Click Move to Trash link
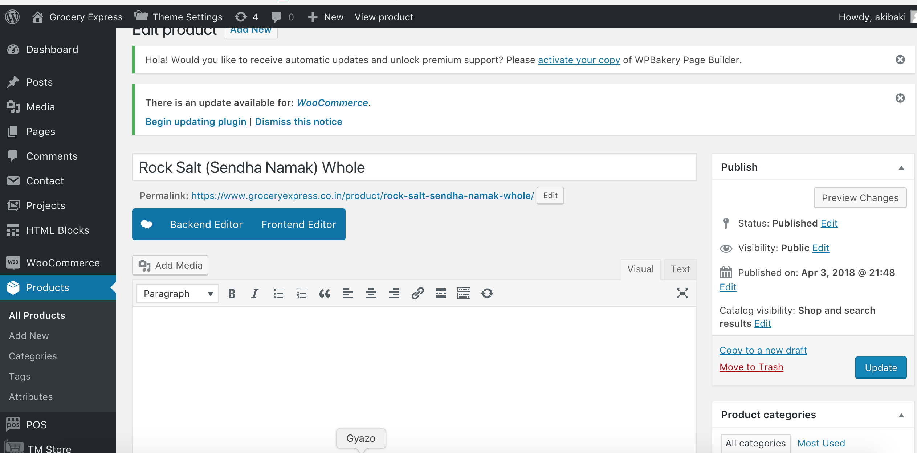Screen dimensions: 917x453 click(751, 367)
